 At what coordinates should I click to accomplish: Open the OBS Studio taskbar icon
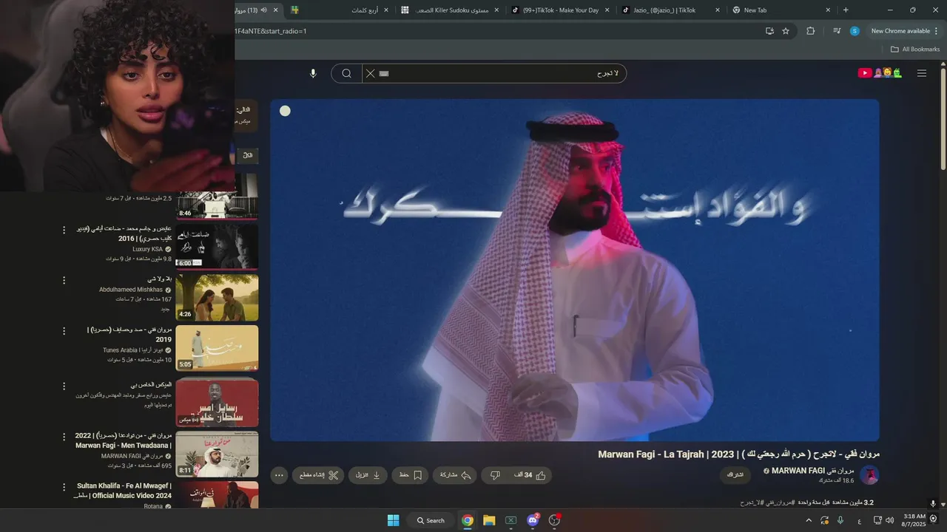point(555,520)
